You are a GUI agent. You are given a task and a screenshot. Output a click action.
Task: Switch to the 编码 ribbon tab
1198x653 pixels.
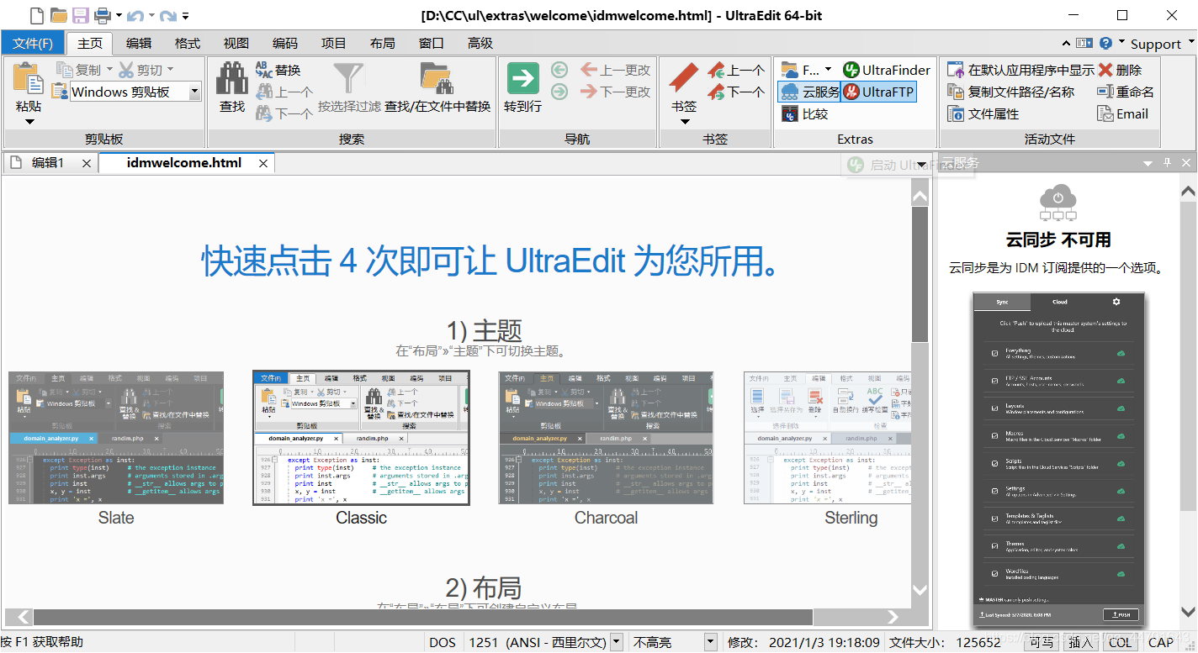[285, 43]
